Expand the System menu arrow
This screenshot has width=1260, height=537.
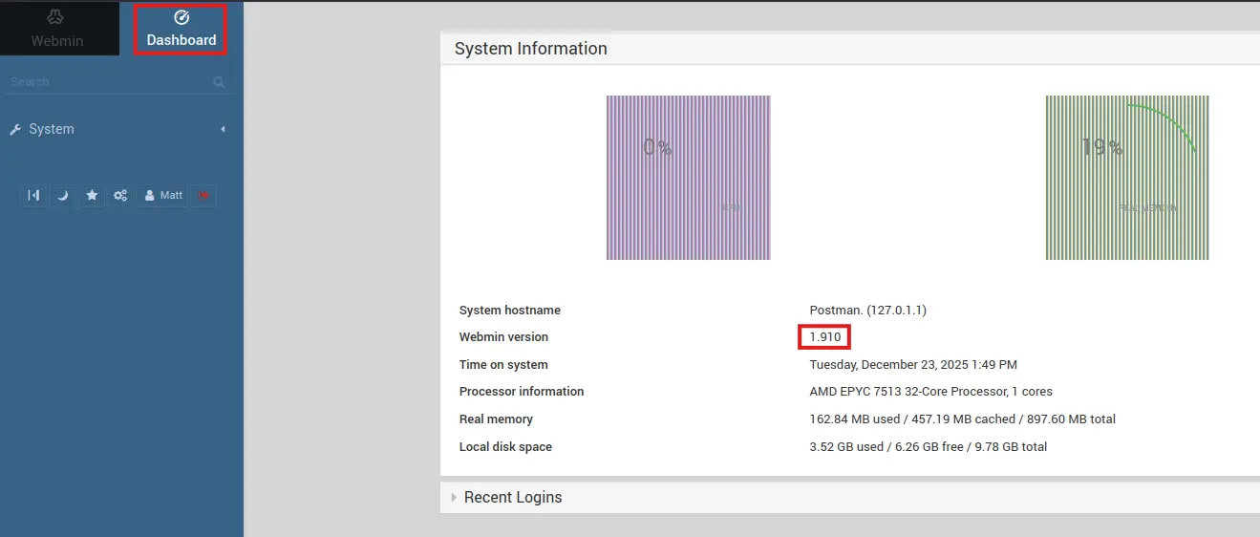tap(223, 129)
